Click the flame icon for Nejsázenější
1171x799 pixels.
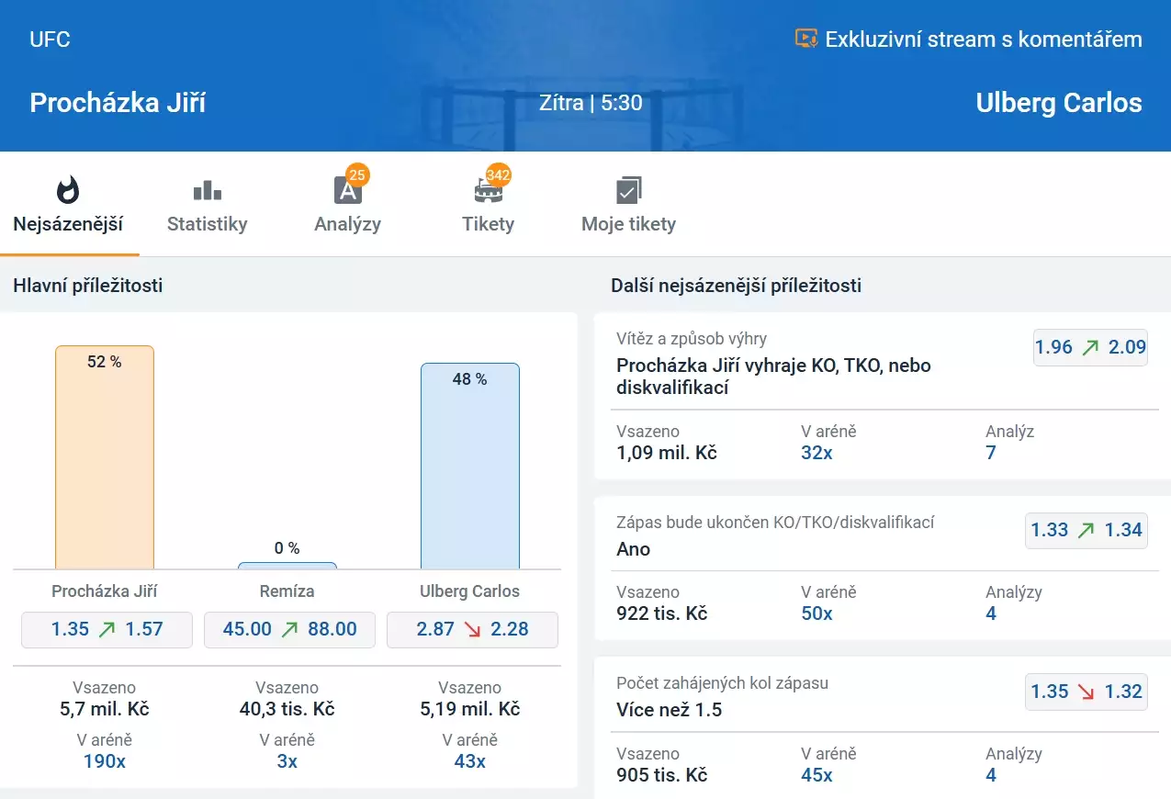[68, 190]
